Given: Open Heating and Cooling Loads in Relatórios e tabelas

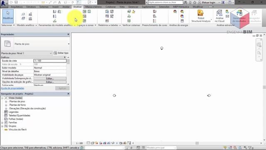Looking at the screenshot, I should click(x=107, y=12).
